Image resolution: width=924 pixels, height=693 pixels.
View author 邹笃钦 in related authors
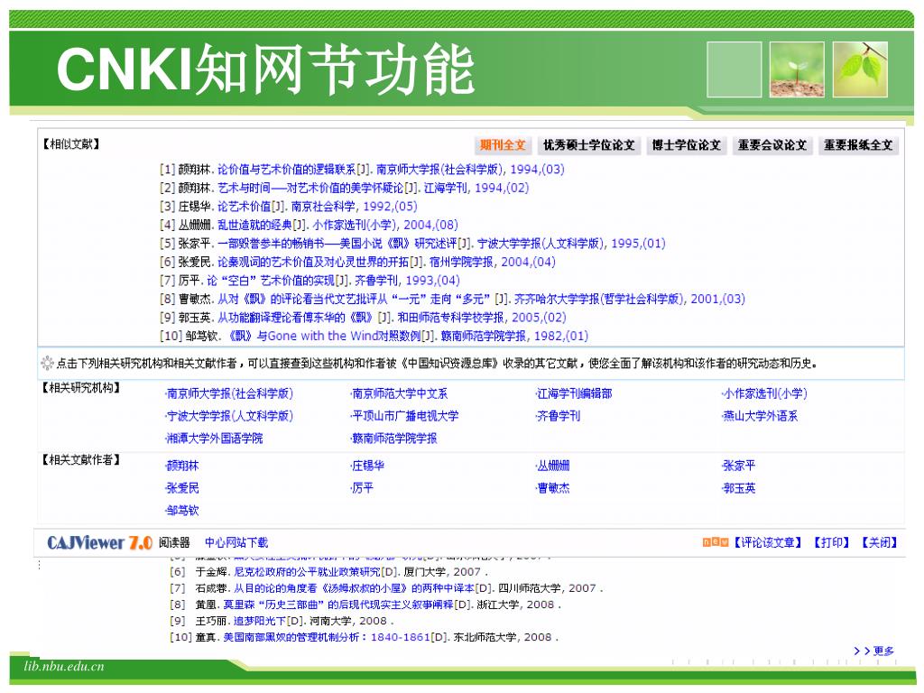click(x=182, y=511)
